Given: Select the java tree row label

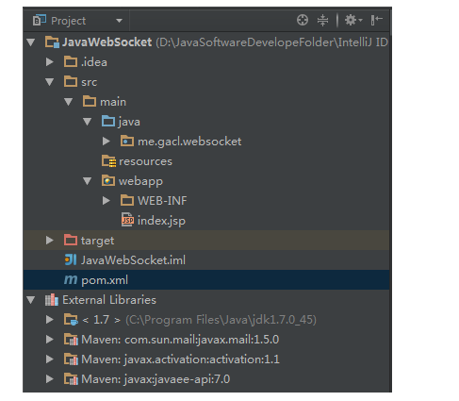Looking at the screenshot, I should pyautogui.click(x=129, y=123).
